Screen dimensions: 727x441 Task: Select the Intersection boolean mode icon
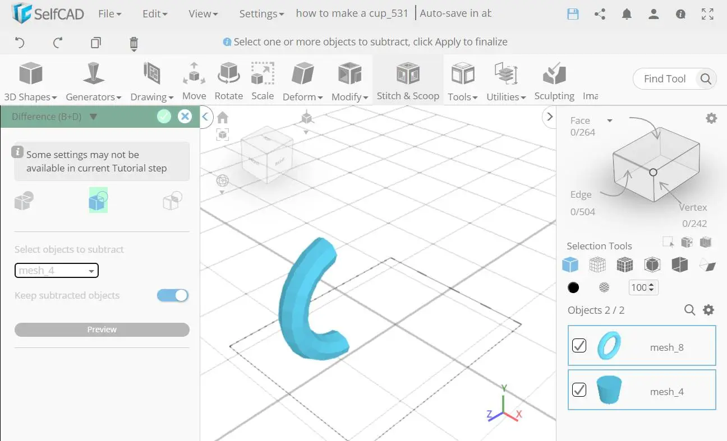point(172,200)
